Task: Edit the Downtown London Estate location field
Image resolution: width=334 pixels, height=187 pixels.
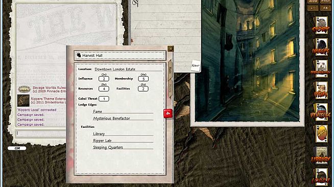Action: 128,69
